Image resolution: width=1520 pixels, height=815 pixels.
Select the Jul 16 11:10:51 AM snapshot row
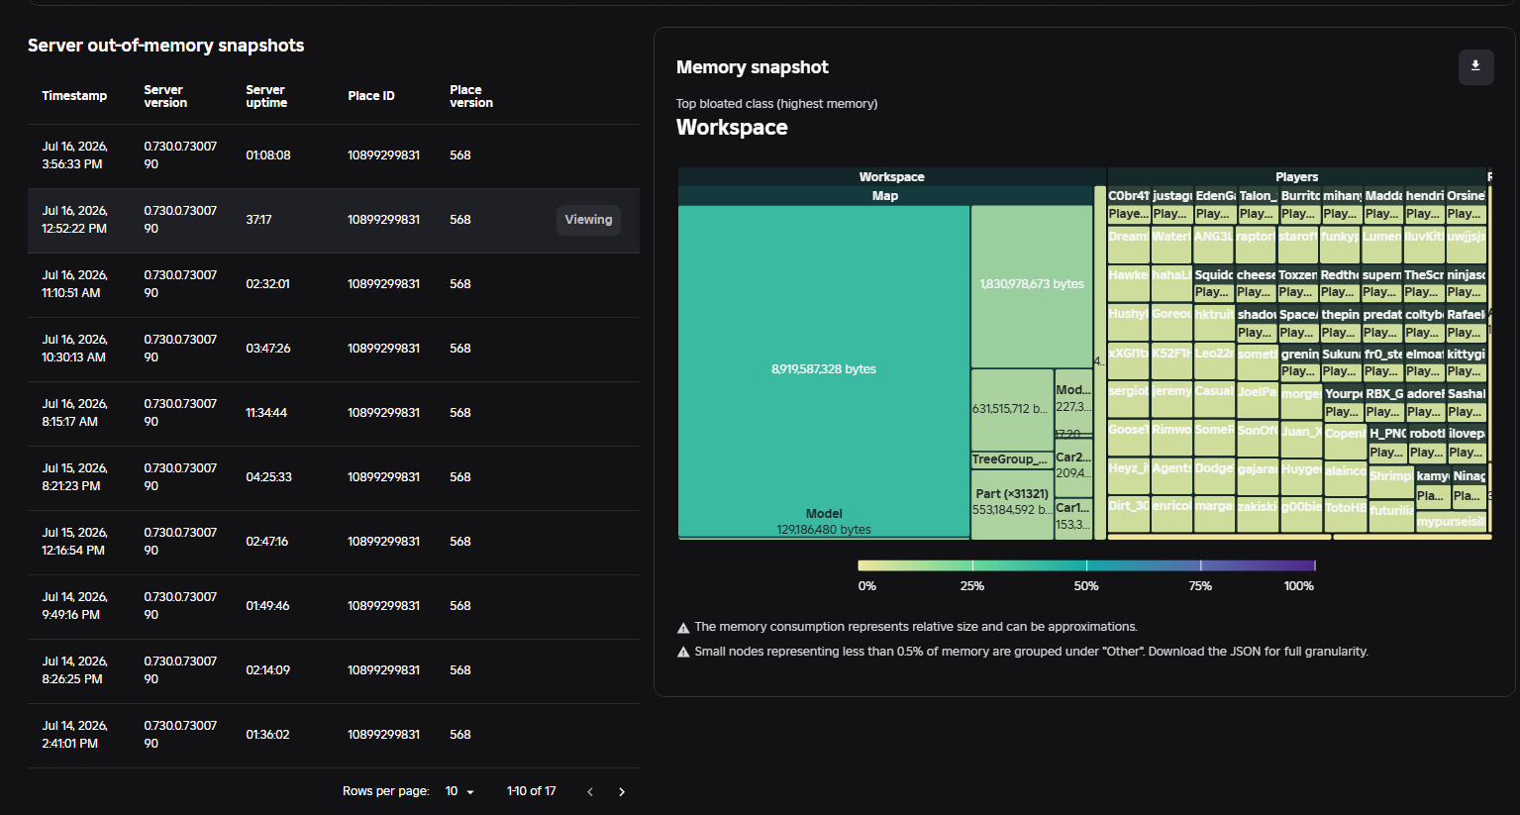tap(334, 284)
